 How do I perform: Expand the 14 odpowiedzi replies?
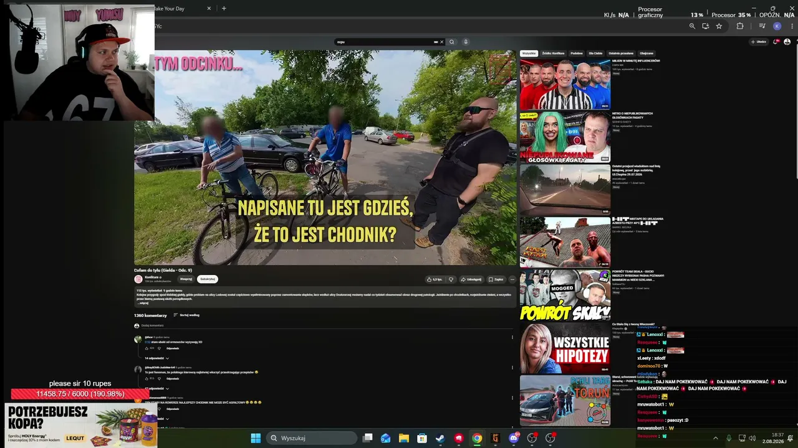pyautogui.click(x=157, y=358)
